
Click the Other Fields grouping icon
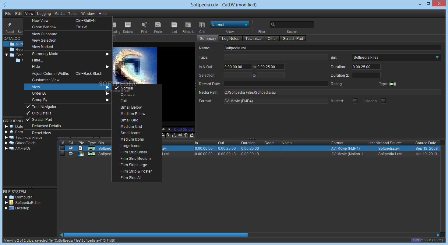[12, 143]
